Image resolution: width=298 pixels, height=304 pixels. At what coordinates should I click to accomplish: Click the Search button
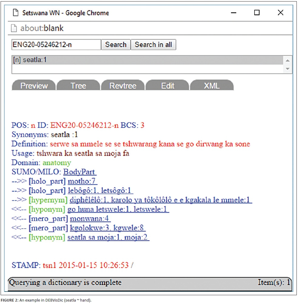pos(116,45)
